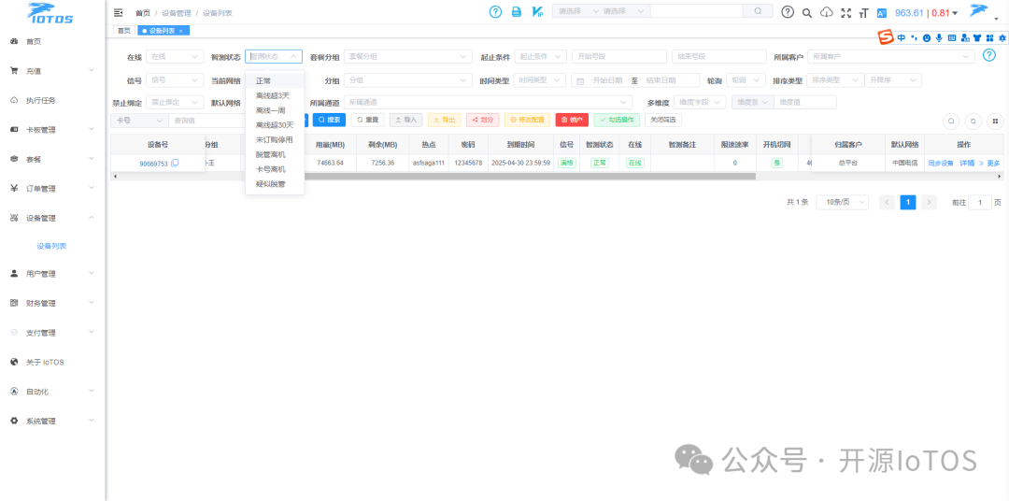The width and height of the screenshot is (1009, 501).
Task: Open the 套餐分组 dropdown
Action: click(x=408, y=57)
